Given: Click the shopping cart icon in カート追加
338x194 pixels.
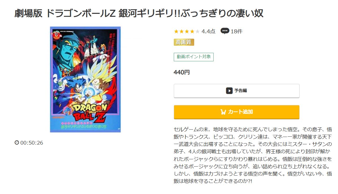Looking at the screenshot, I should [x=223, y=112].
